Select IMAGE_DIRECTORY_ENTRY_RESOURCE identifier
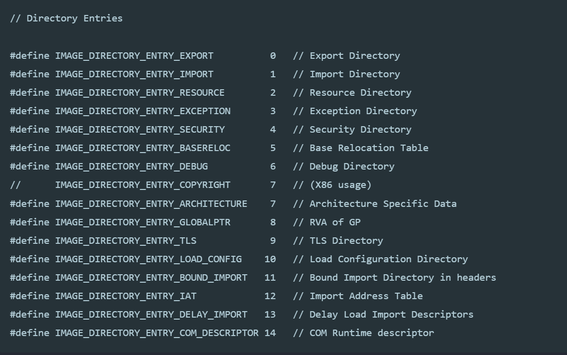This screenshot has height=355, width=567. 140,93
